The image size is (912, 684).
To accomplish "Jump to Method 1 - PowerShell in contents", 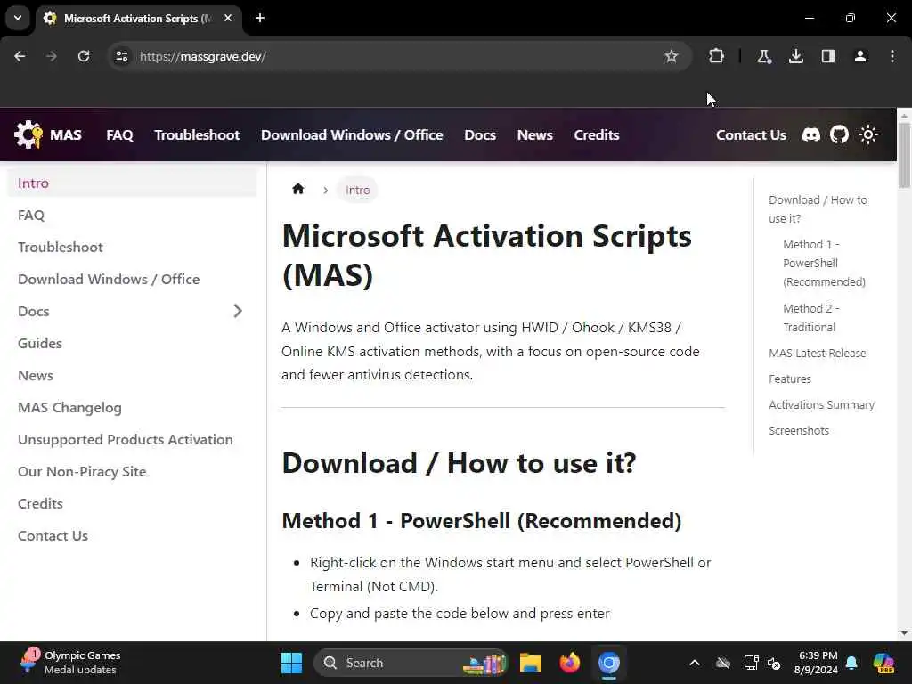I will [824, 263].
